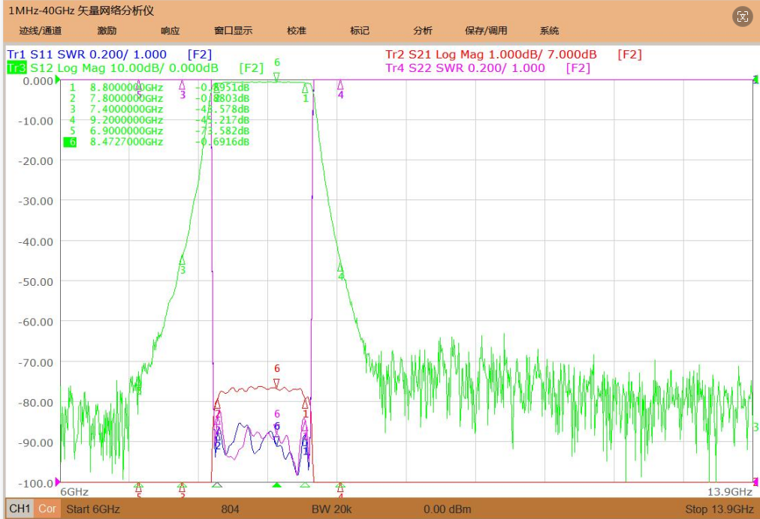Select the solid green marker on bottom axis
The height and width of the screenshot is (519, 760).
pos(276,484)
